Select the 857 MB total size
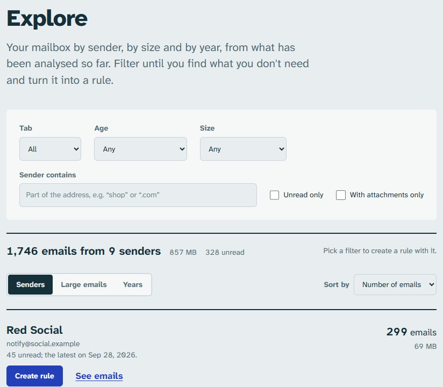The image size is (443, 387). pos(183,252)
